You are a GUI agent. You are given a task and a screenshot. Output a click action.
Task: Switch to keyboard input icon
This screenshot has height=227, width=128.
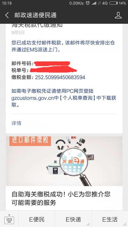click(x=9, y=219)
